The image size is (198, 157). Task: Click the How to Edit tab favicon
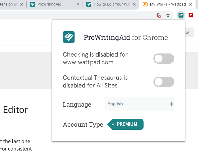(x=89, y=4)
